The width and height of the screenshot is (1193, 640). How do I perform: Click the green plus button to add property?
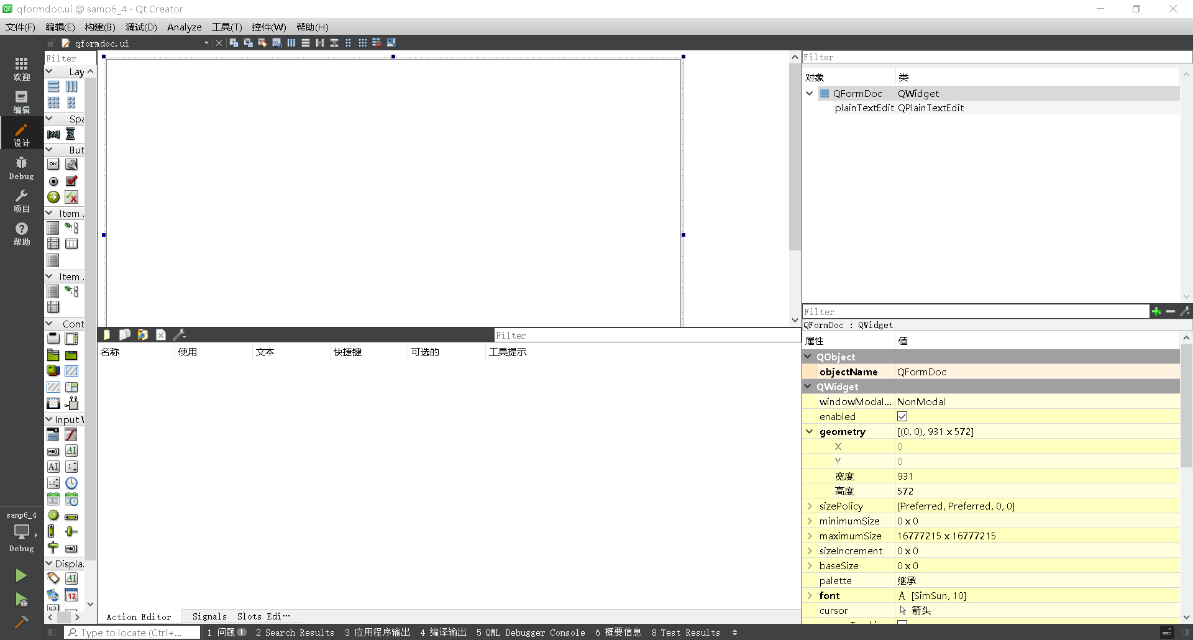(x=1156, y=311)
